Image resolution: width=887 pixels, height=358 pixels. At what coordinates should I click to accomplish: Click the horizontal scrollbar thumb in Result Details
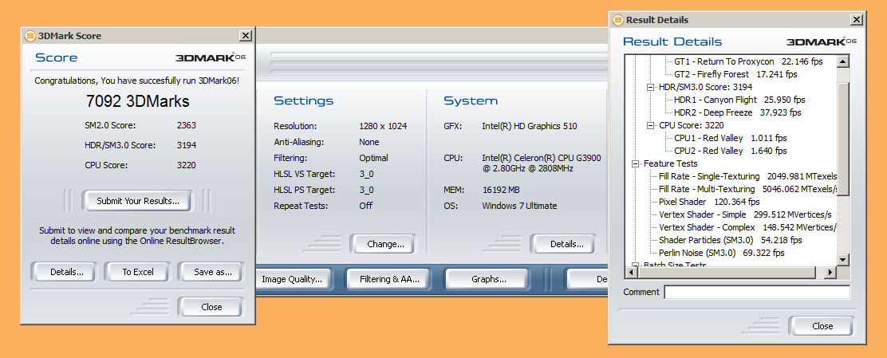(727, 272)
